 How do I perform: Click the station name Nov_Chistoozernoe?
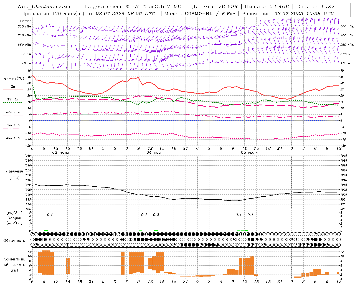[x=45, y=7]
